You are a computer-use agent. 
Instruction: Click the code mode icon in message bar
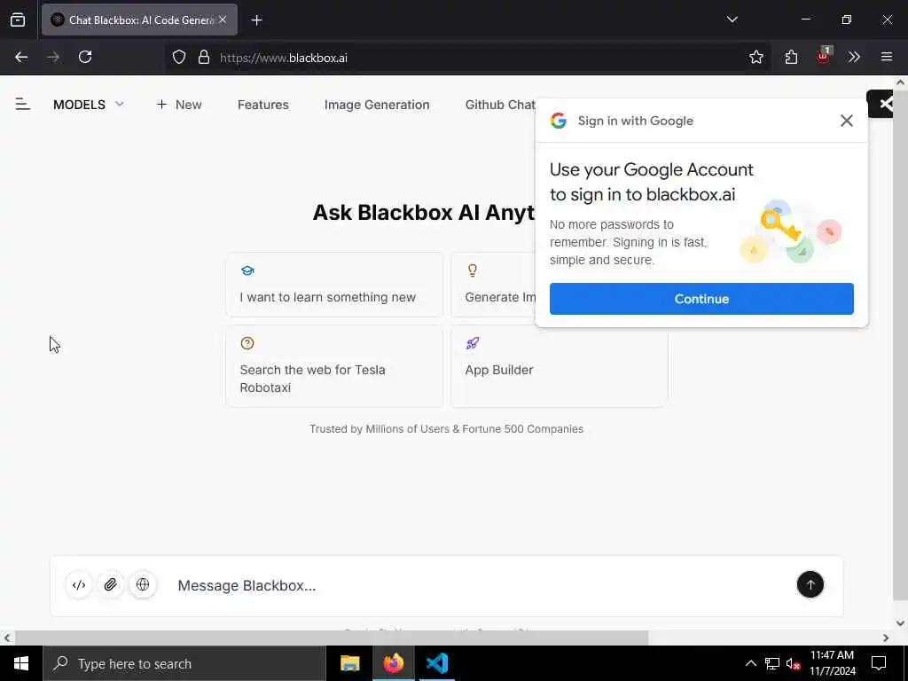(x=79, y=585)
